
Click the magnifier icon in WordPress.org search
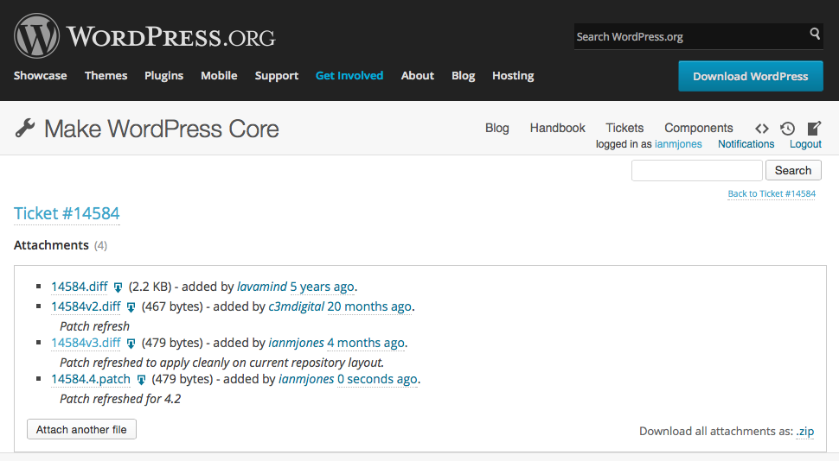815,34
